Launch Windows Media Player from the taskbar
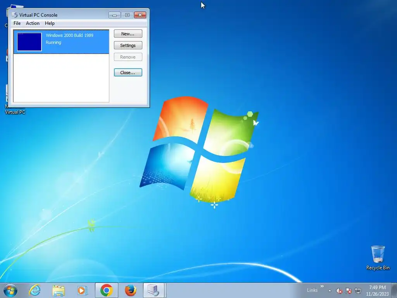Viewport: 397px width, 298px height. (x=82, y=290)
